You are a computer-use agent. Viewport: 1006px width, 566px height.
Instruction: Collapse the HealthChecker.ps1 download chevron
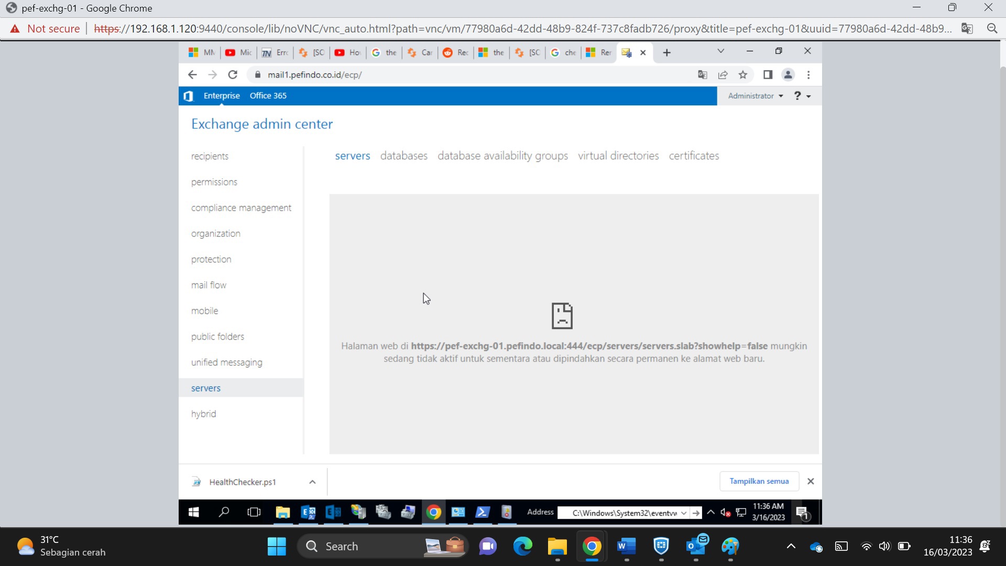click(x=312, y=482)
